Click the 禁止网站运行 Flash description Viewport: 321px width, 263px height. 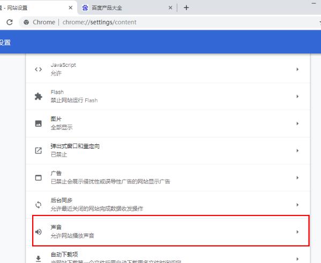74,100
